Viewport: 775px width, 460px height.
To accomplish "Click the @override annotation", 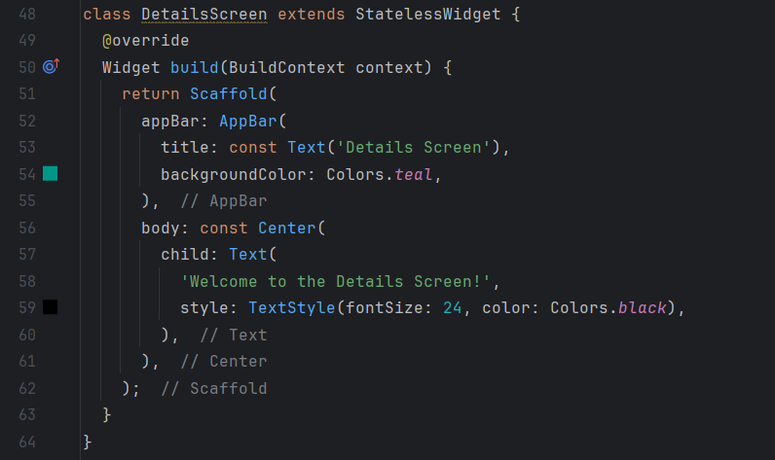I will point(145,41).
